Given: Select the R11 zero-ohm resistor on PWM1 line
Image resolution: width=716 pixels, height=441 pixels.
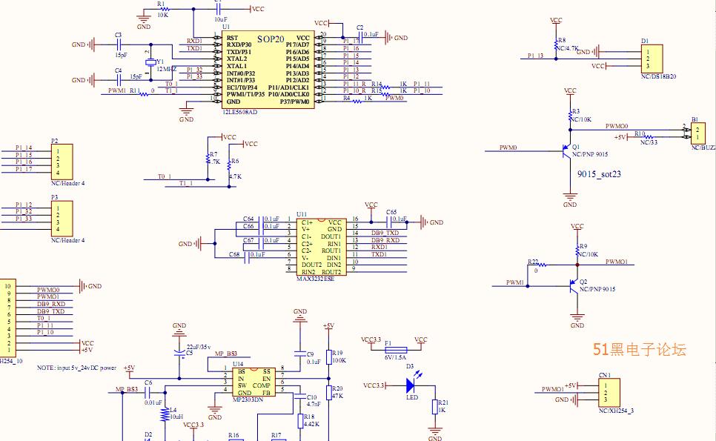Looking at the screenshot, I should [145, 95].
